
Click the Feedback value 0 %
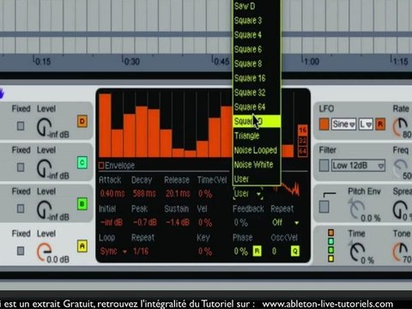(241, 222)
